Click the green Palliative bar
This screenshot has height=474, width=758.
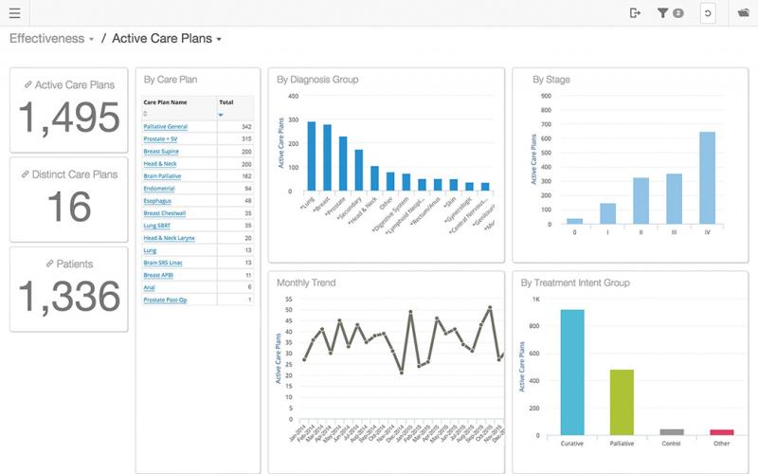point(622,402)
